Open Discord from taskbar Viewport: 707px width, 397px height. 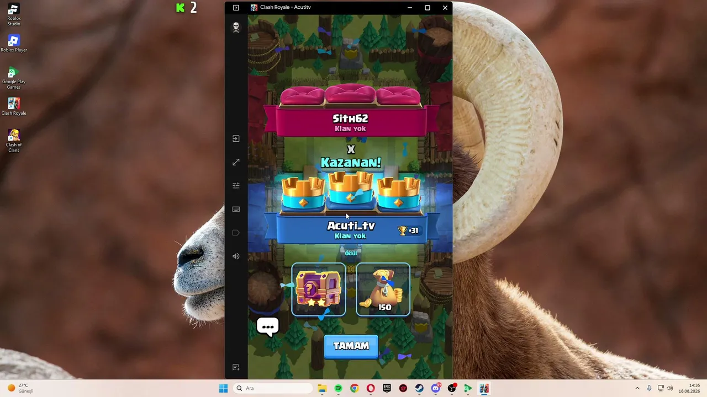click(x=435, y=388)
